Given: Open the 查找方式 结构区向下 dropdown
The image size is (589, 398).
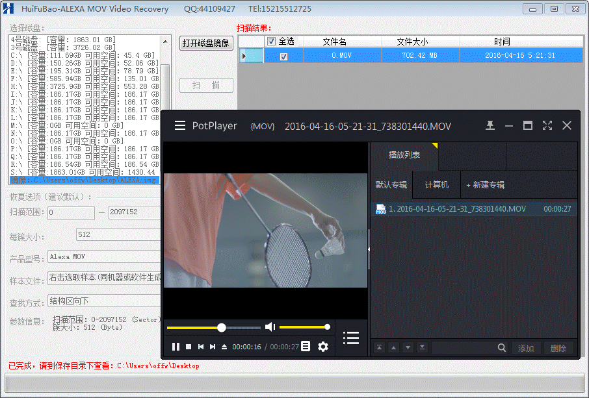Looking at the screenshot, I should tap(104, 301).
